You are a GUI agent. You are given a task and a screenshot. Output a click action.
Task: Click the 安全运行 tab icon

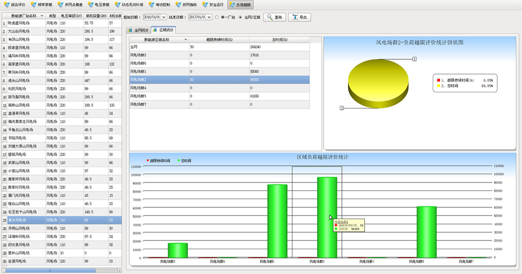coord(205,5)
